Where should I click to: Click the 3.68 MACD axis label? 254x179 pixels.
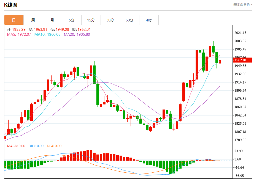click(x=238, y=159)
